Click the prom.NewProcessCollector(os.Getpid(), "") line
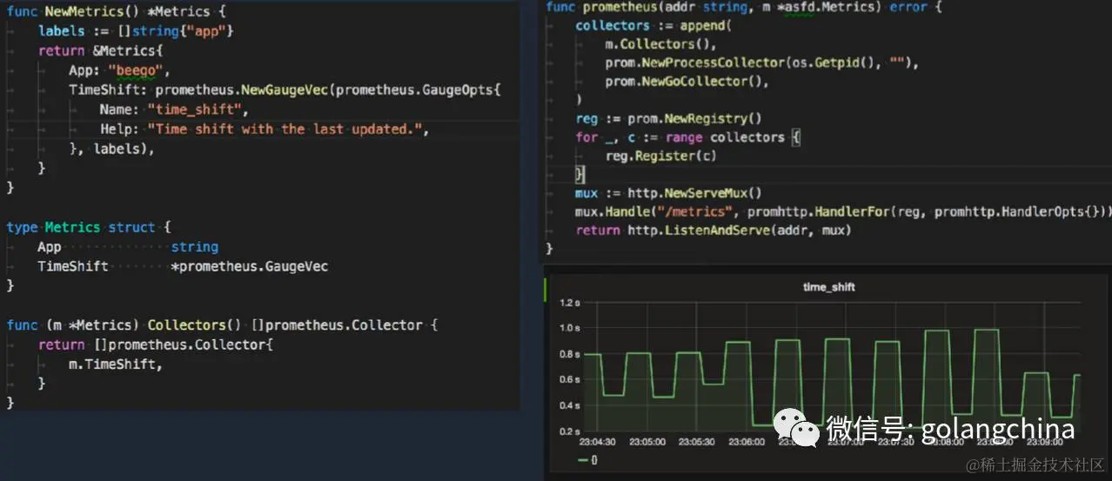1112x481 pixels. tap(762, 63)
